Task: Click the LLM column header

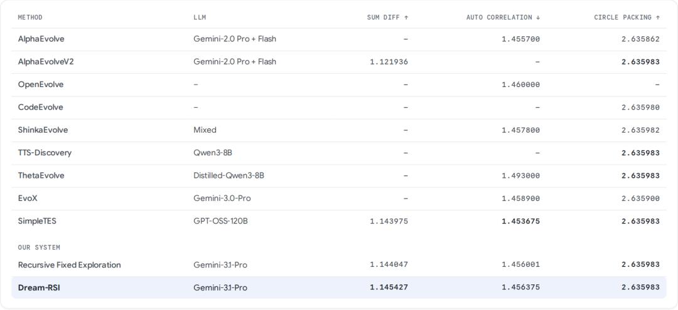Action: tap(200, 18)
